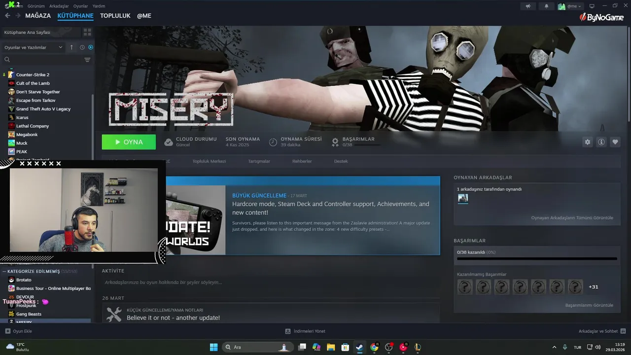The height and width of the screenshot is (355, 631).
Task: Click Oyun Ekle add game
Action: [x=18, y=331]
